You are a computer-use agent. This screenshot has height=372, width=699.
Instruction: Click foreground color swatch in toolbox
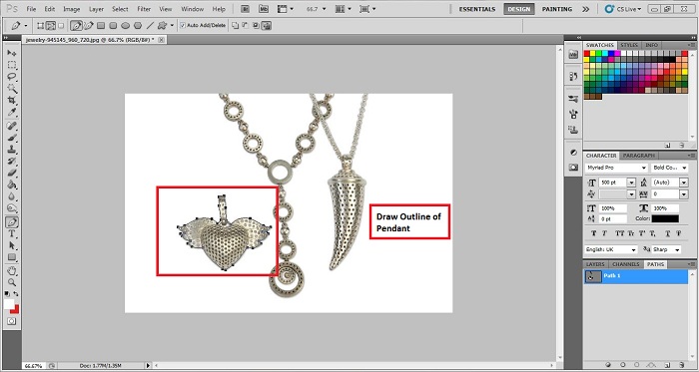tap(9, 304)
